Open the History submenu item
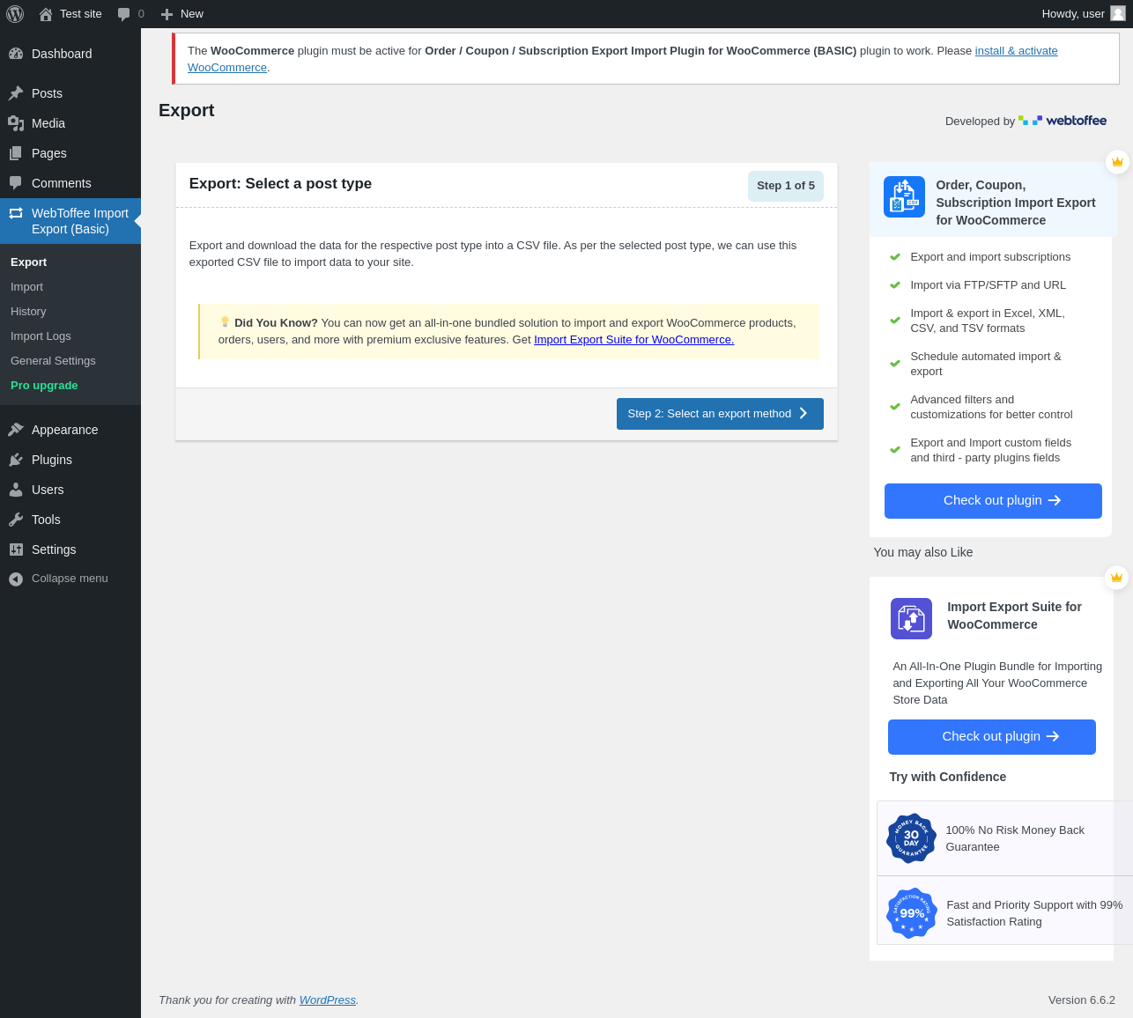1133x1018 pixels. [x=28, y=312]
